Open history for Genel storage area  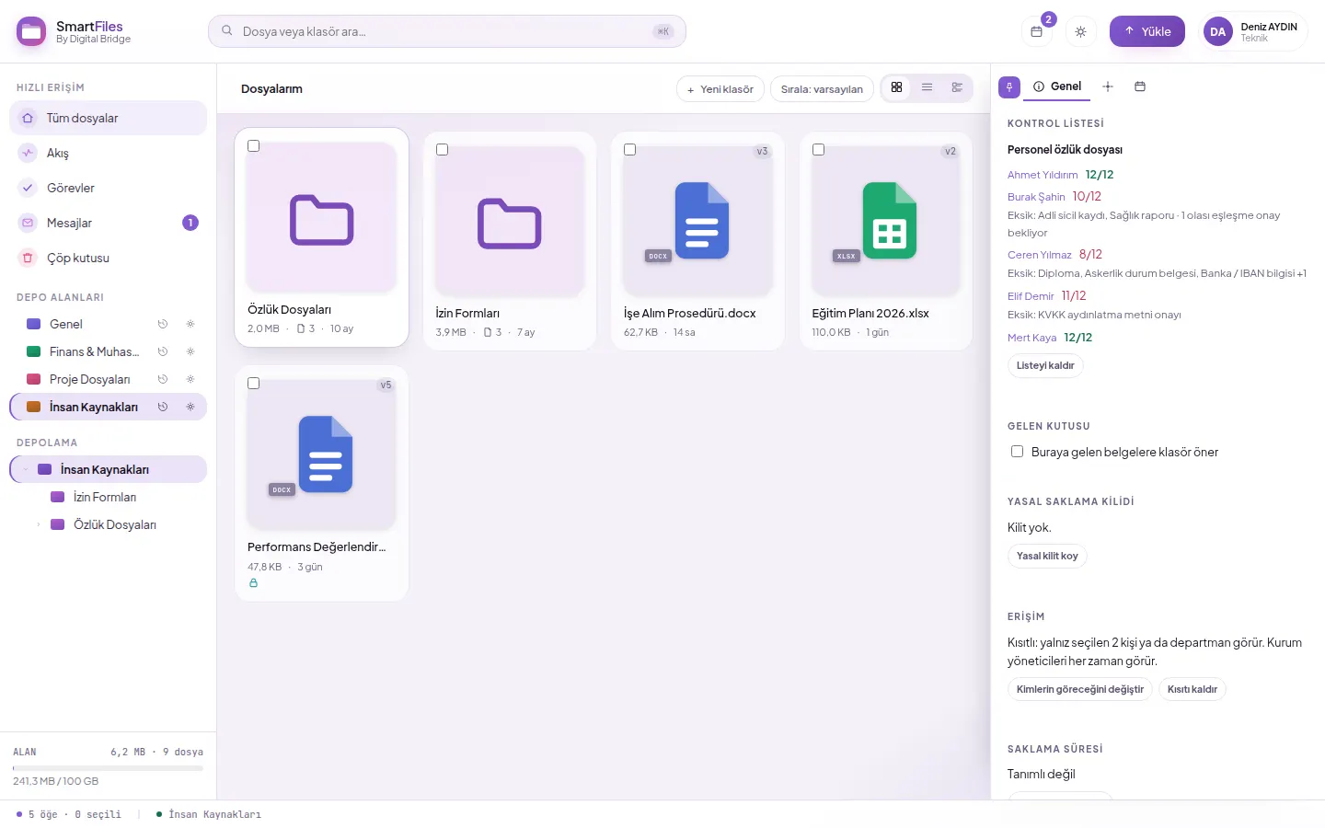tap(163, 324)
